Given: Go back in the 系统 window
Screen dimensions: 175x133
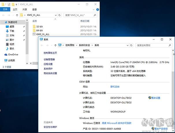Looking at the screenshot, I should [x=42, y=45].
